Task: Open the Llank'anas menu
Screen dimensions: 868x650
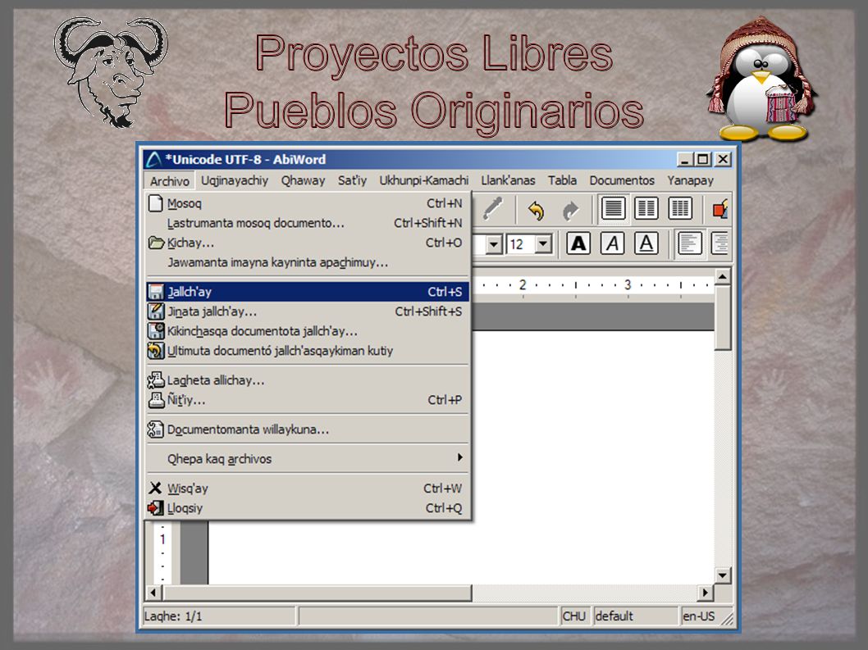Action: coord(508,180)
